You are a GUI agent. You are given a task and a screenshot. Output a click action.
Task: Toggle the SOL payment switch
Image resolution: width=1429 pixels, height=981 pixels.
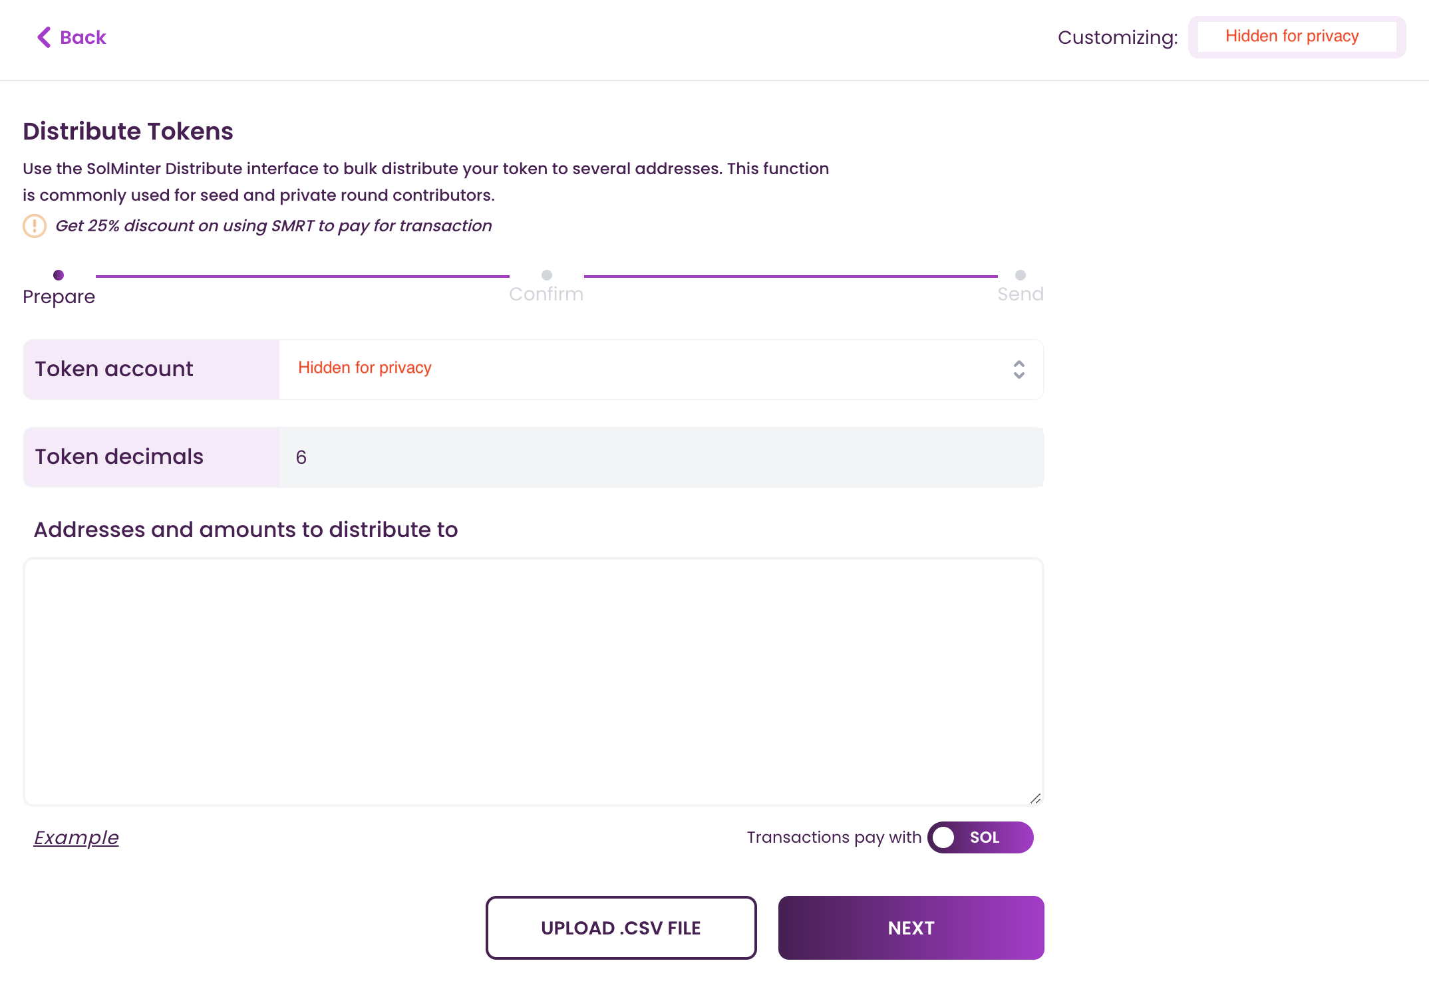pyautogui.click(x=980, y=837)
